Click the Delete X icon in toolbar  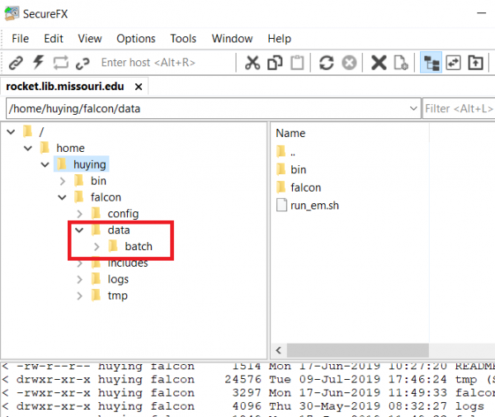point(379,63)
